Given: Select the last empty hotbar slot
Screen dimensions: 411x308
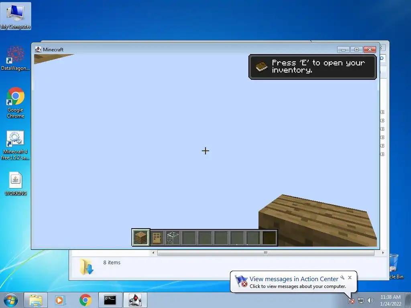Looking at the screenshot, I should [x=269, y=238].
